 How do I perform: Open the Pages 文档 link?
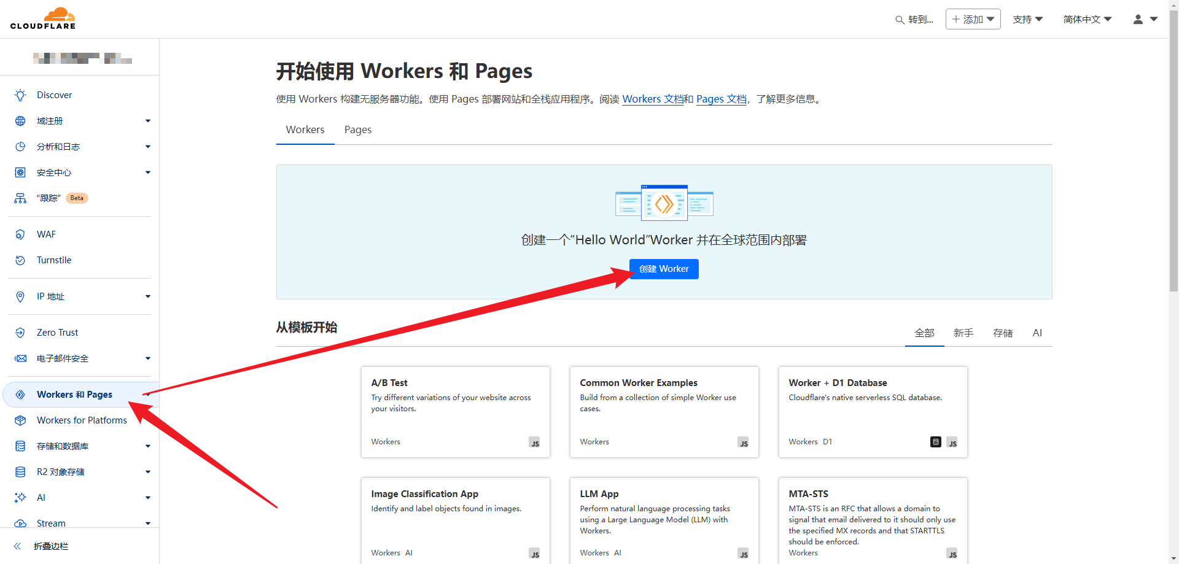click(x=722, y=99)
